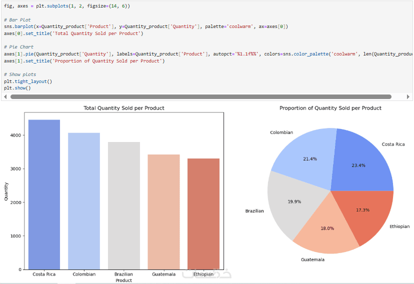Click the right scroll arrow of code cell
This screenshot has width=414, height=284.
click(408, 97)
